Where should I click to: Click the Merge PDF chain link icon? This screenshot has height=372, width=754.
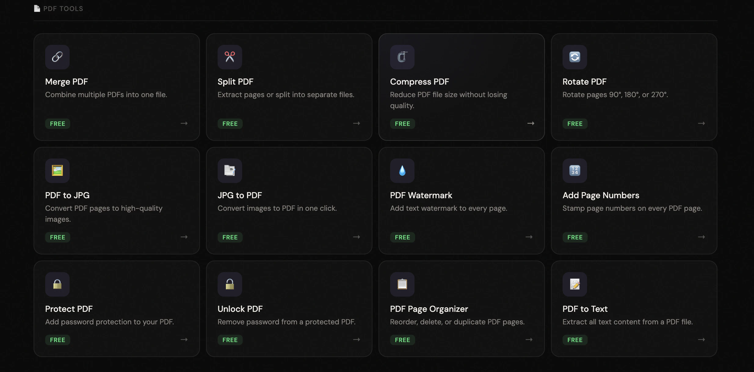[57, 57]
